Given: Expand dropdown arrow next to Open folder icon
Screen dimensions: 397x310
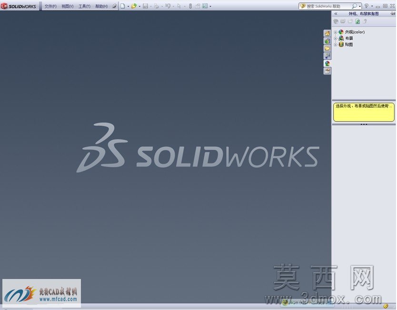Looking at the screenshot, I should tap(139, 6).
